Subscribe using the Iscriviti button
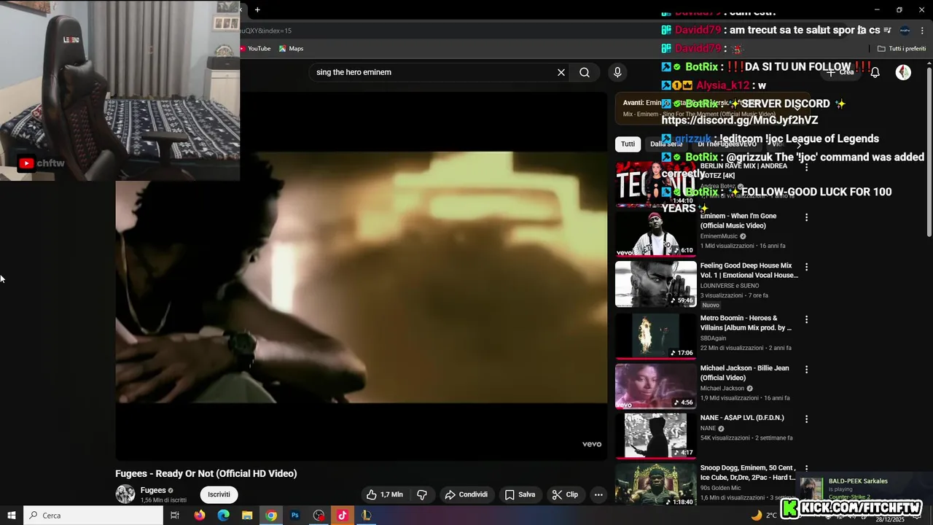The image size is (933, 525). point(219,494)
